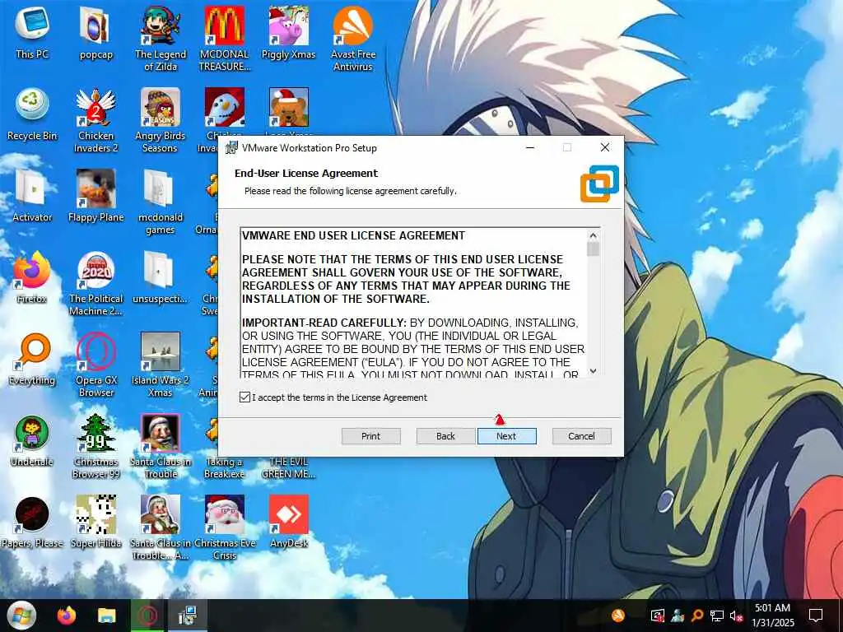This screenshot has height=632, width=843.
Task: Select the MCDONAL TREASURE shortcut
Action: 225,39
